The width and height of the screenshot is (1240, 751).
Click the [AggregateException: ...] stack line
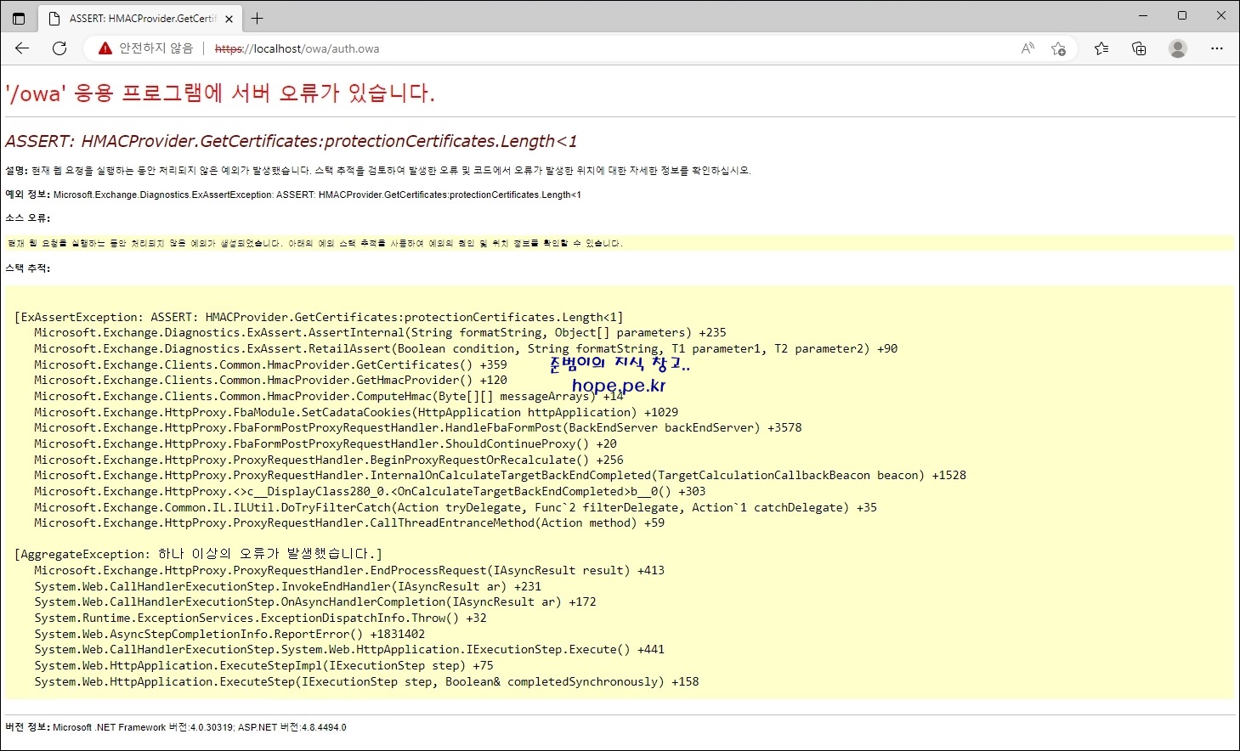198,554
